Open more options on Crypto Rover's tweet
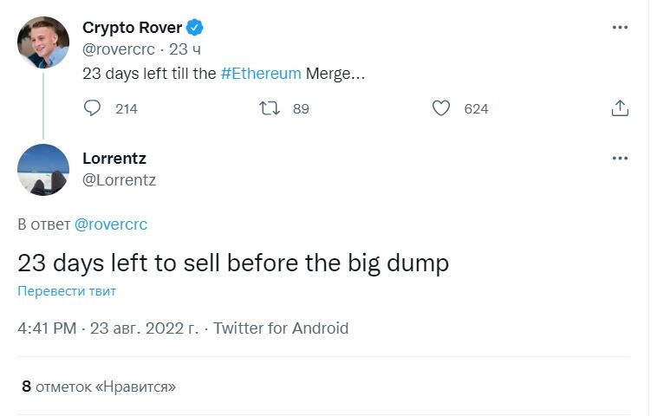The image size is (657, 416). click(620, 28)
